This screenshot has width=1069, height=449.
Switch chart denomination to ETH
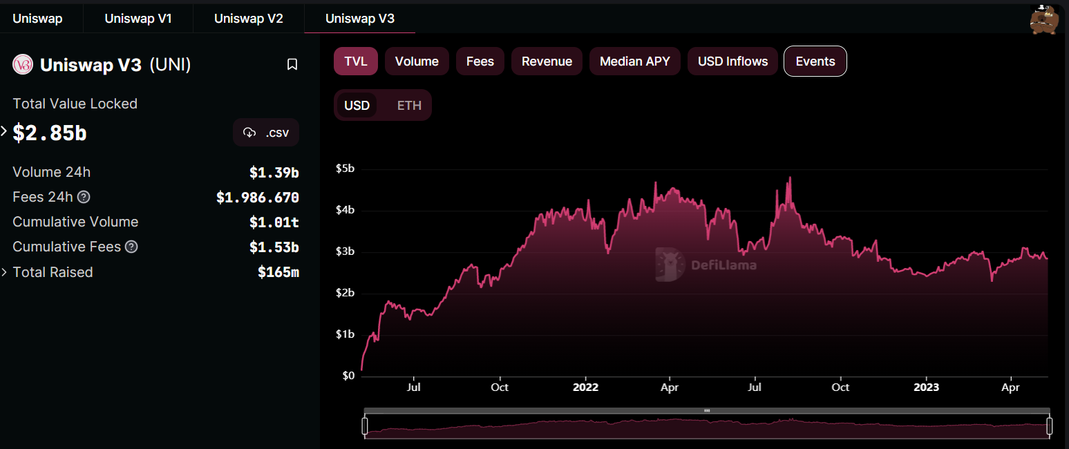click(409, 106)
